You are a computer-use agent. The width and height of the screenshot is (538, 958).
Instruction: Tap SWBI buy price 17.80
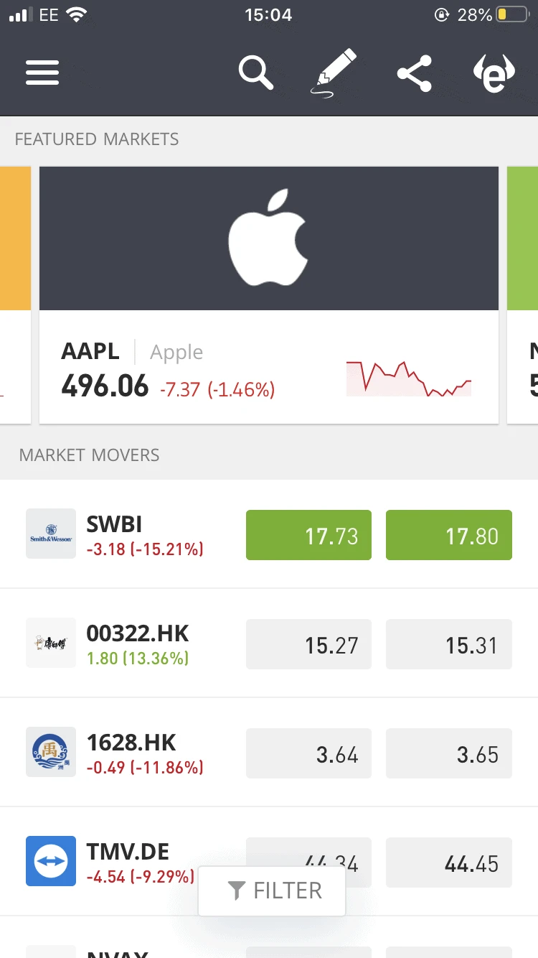pos(449,535)
